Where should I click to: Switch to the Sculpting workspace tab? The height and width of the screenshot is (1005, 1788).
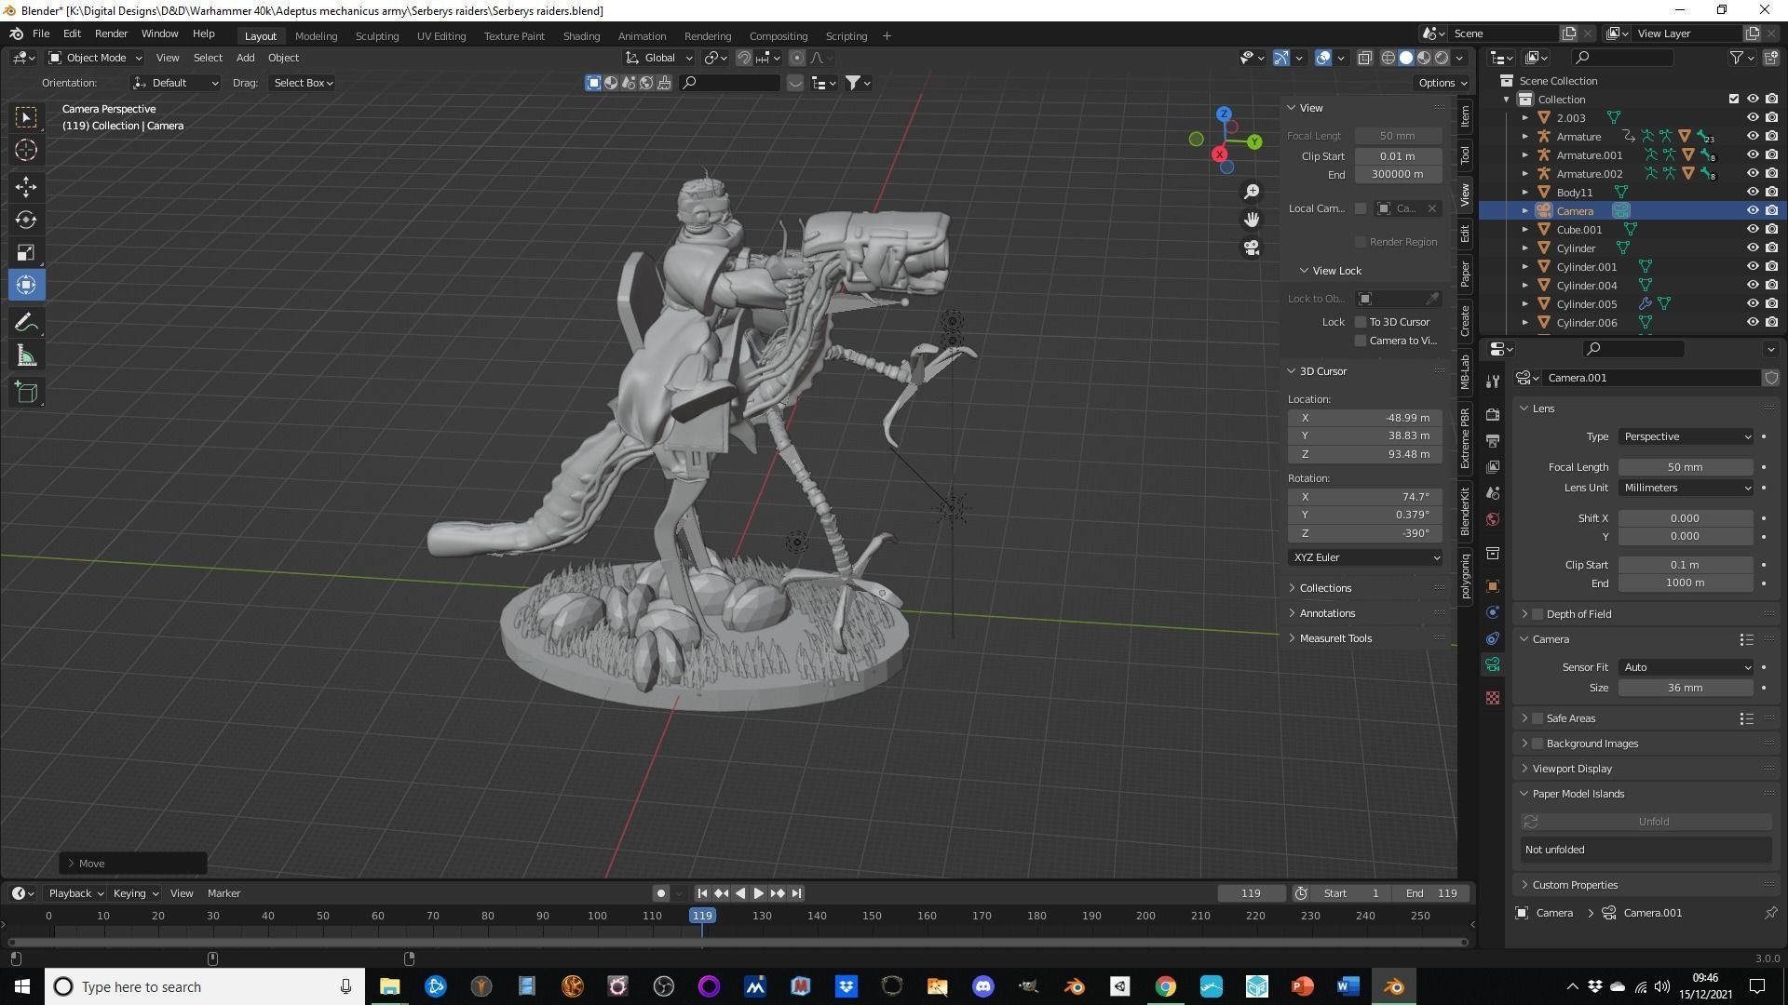(x=377, y=36)
